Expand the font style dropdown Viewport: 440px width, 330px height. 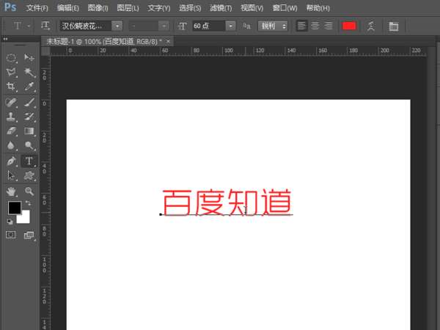tap(164, 26)
